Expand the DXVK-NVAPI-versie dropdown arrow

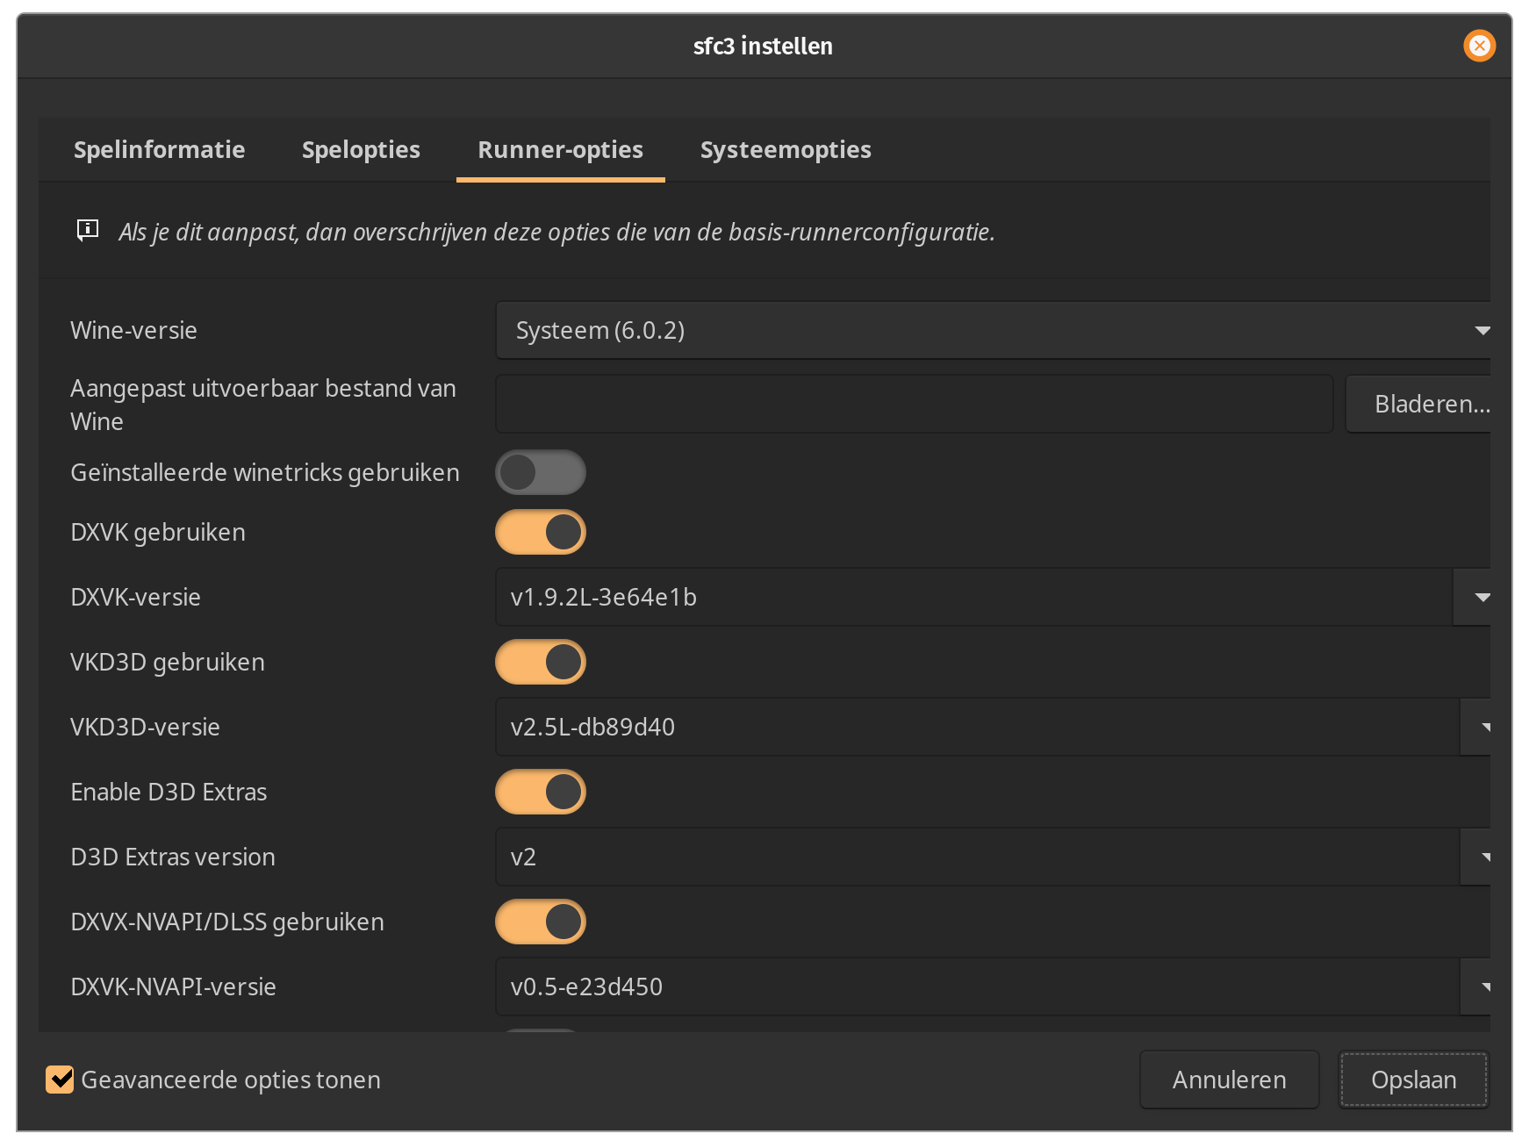point(1476,987)
